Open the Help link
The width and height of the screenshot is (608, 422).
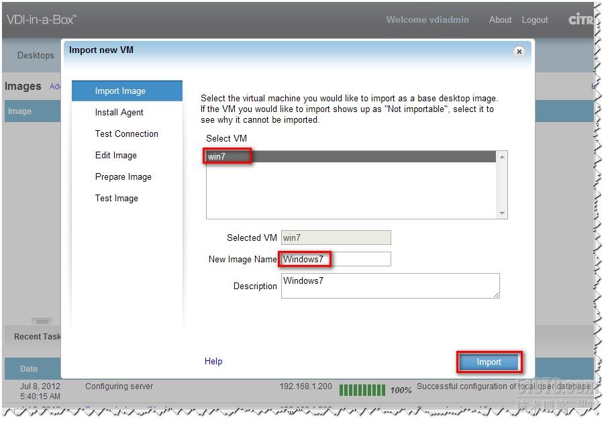click(213, 361)
